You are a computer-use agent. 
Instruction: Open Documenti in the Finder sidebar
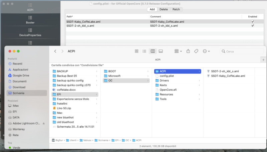tap(27, 81)
